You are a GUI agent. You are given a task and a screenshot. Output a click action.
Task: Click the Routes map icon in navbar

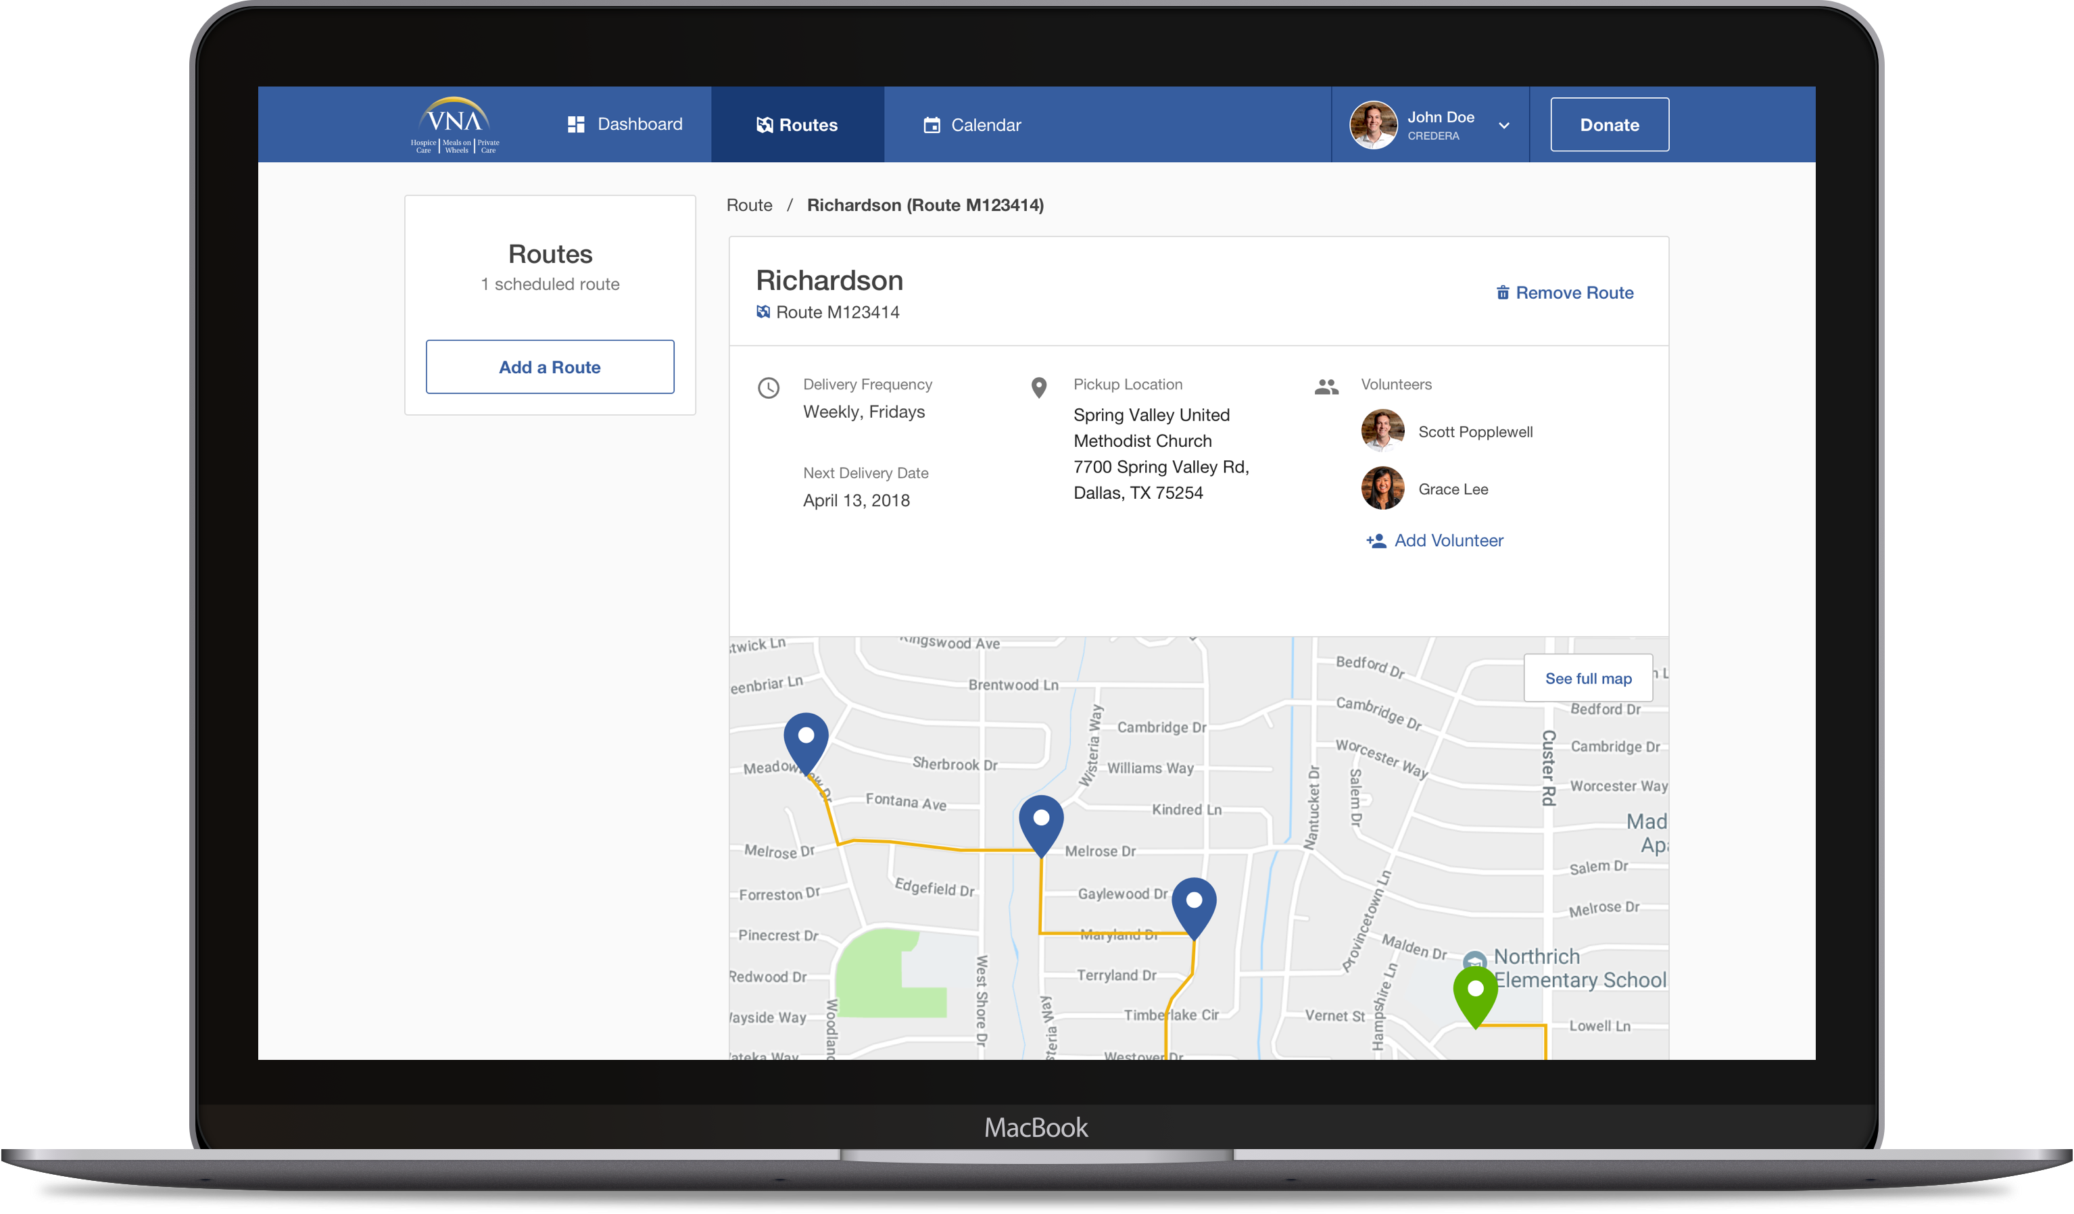point(765,124)
